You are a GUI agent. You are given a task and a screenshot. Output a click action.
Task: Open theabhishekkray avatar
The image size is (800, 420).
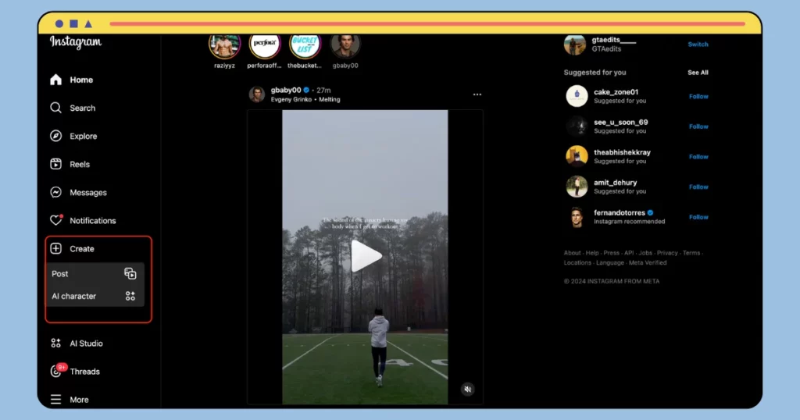(577, 156)
